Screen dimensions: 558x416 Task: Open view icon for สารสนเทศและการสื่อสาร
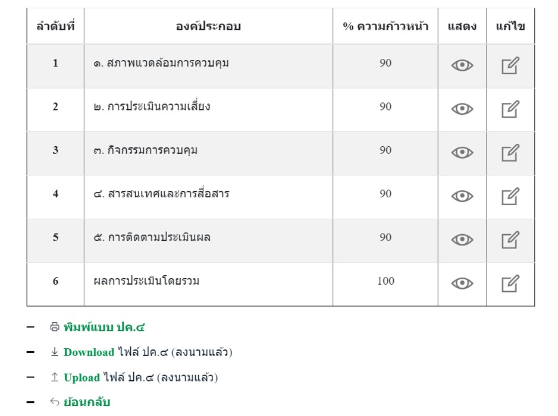(462, 196)
